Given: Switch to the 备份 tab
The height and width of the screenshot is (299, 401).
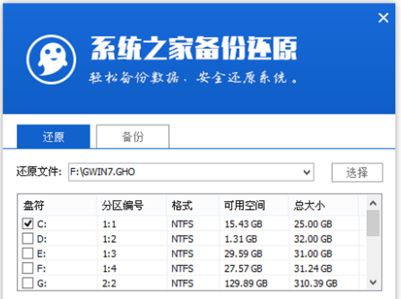Looking at the screenshot, I should coord(133,136).
